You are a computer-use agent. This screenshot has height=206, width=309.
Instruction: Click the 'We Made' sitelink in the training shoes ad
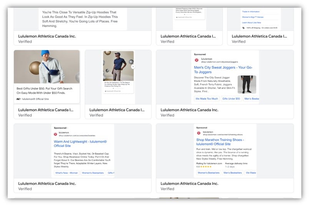tap(251, 173)
